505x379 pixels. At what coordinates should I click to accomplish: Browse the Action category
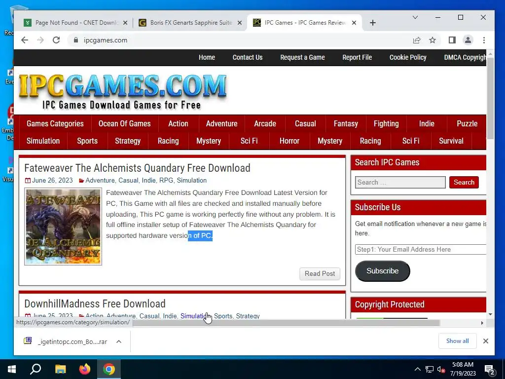coord(178,123)
